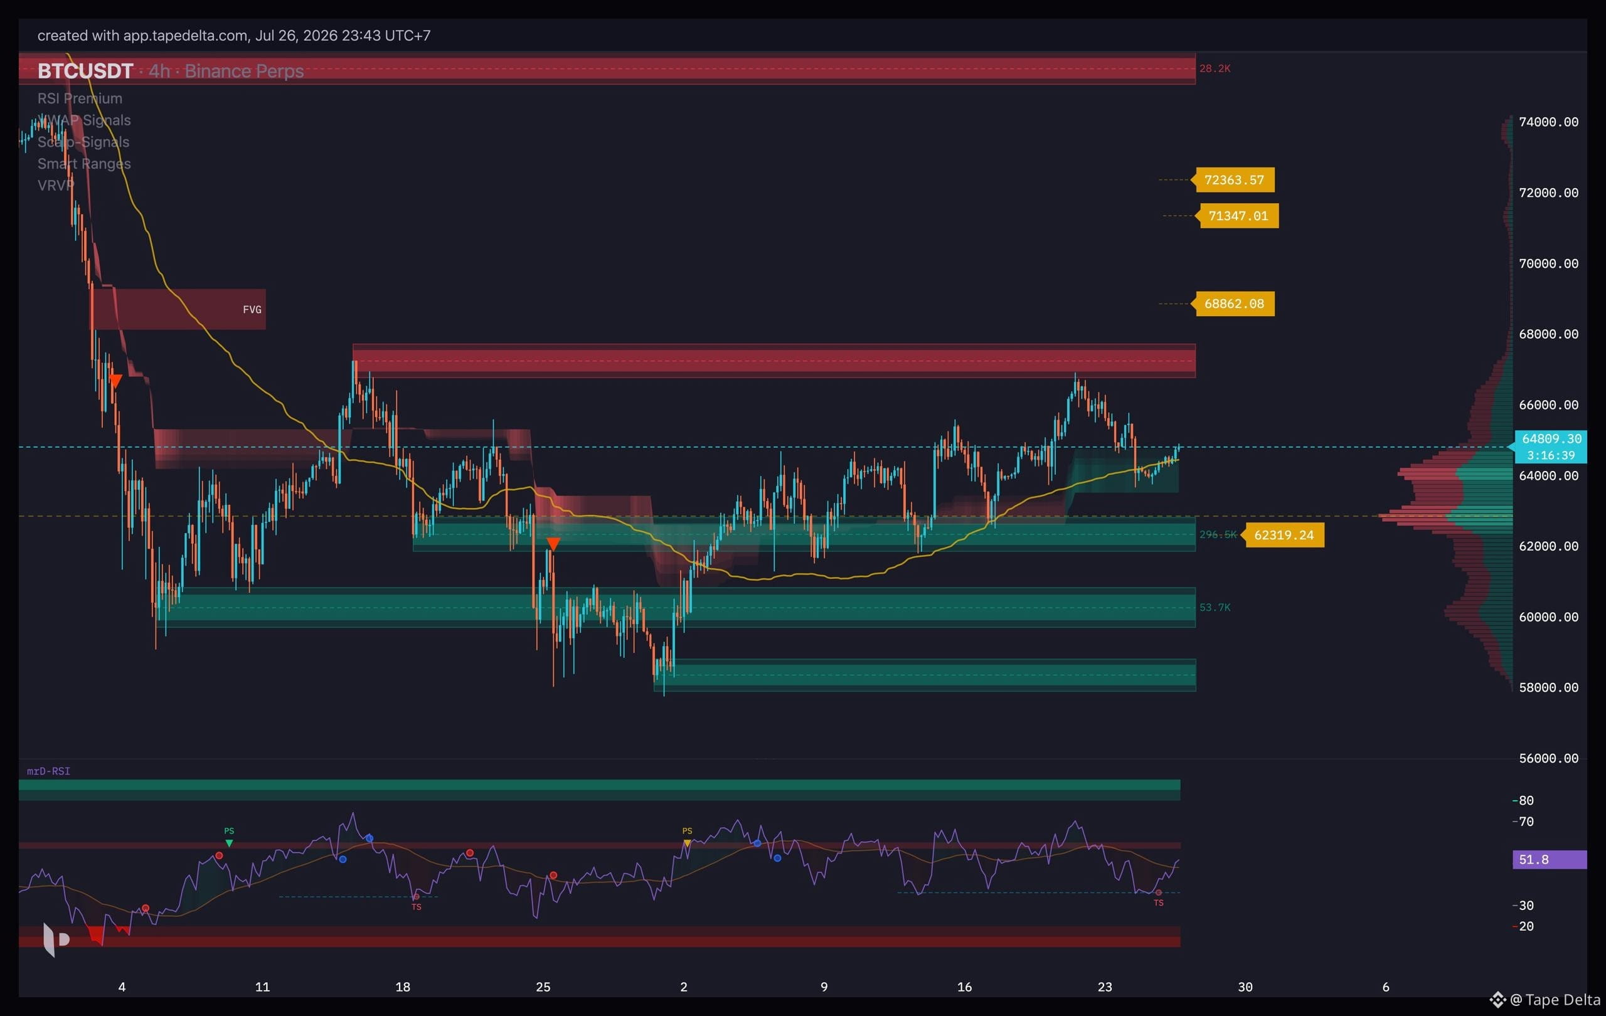This screenshot has height=1016, width=1606.
Task: Click the 68000.00 price axis label
Action: click(x=1549, y=334)
